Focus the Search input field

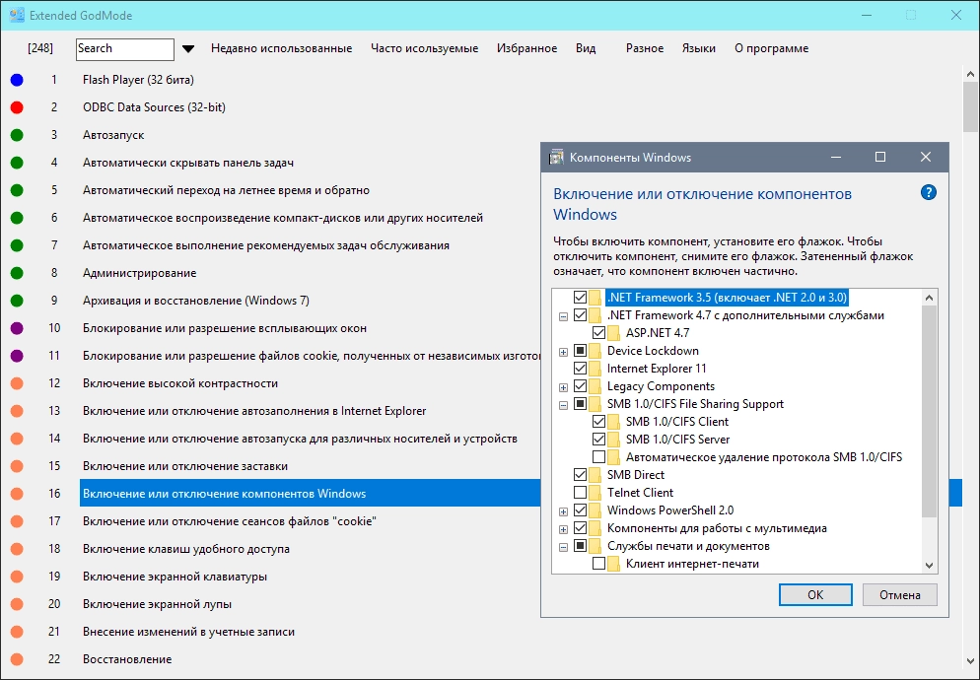coord(125,49)
